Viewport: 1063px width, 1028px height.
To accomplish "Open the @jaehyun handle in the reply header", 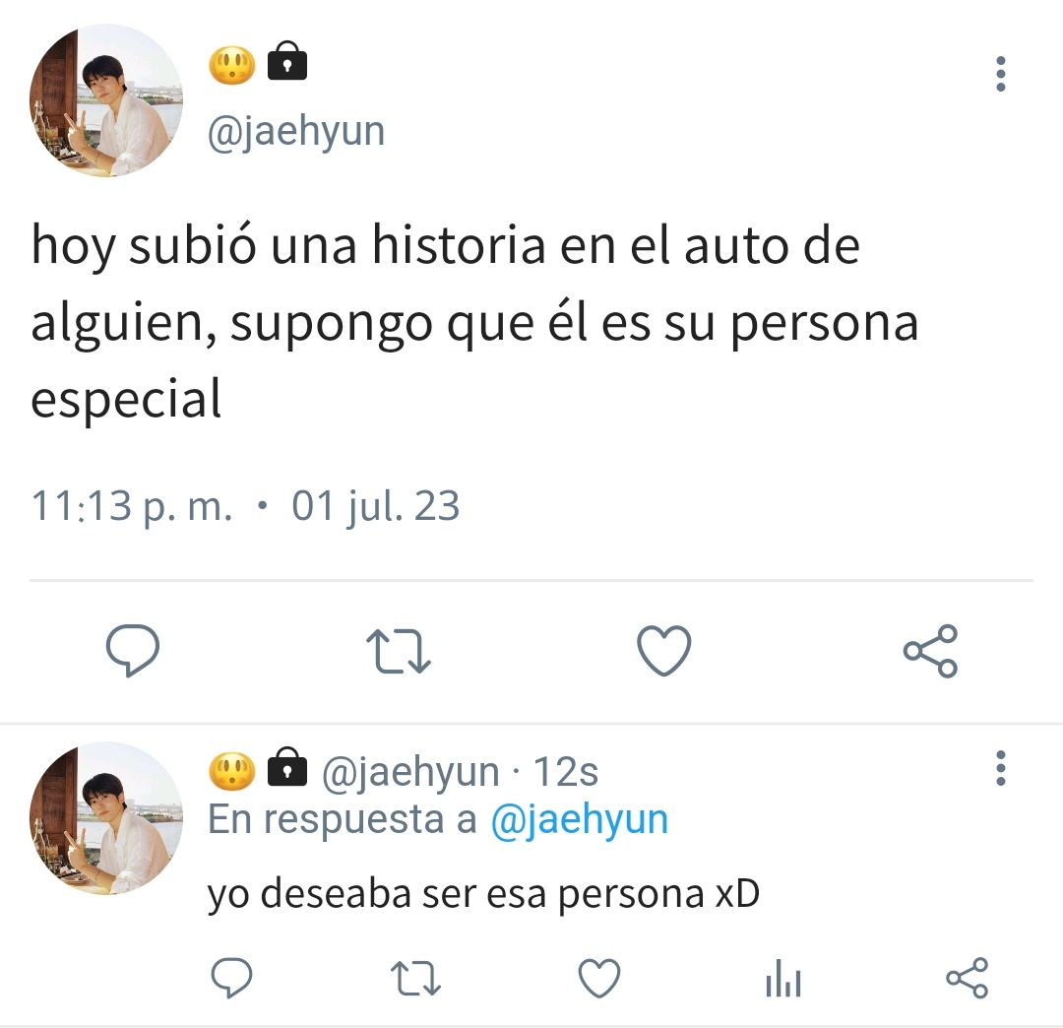I will click(410, 772).
